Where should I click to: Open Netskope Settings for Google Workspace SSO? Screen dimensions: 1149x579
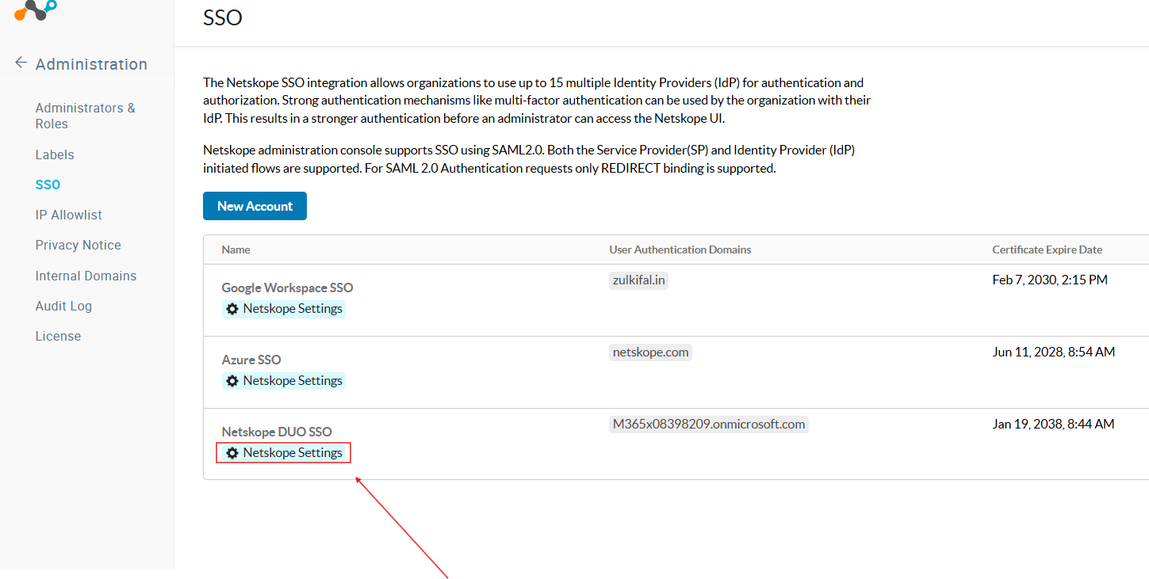pos(284,309)
